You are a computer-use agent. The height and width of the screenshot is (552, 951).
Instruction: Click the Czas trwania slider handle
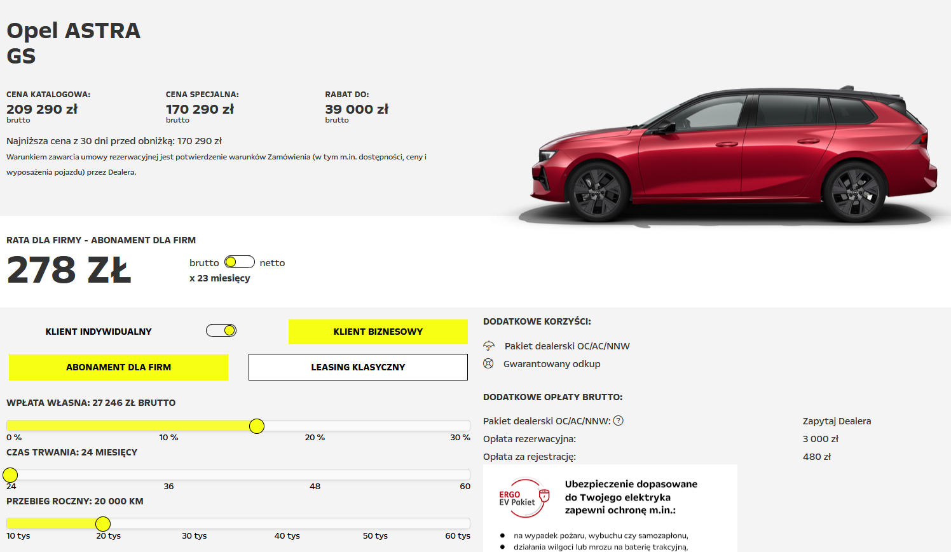(x=10, y=475)
